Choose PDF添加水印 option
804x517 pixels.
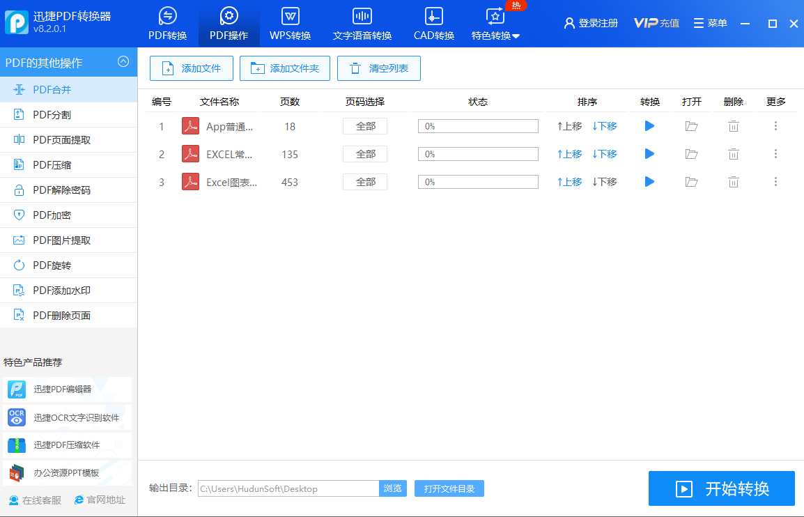click(69, 291)
